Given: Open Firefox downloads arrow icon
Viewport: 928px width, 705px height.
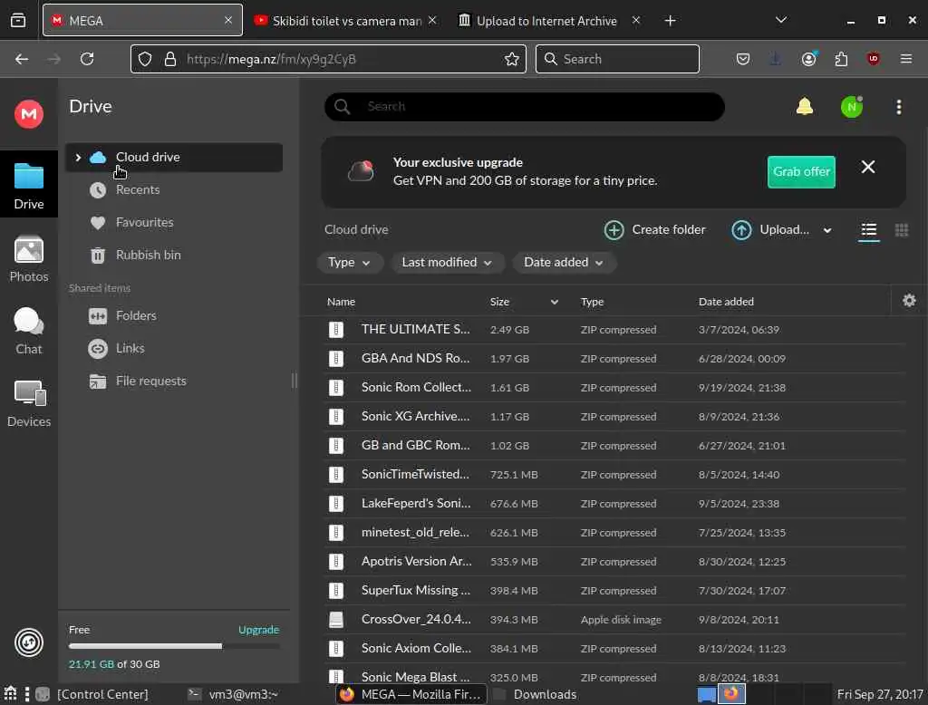Looking at the screenshot, I should tap(775, 59).
